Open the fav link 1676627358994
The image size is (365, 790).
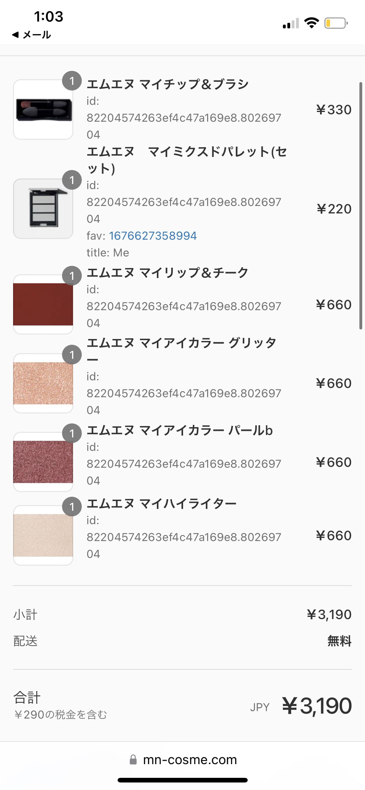(x=153, y=236)
